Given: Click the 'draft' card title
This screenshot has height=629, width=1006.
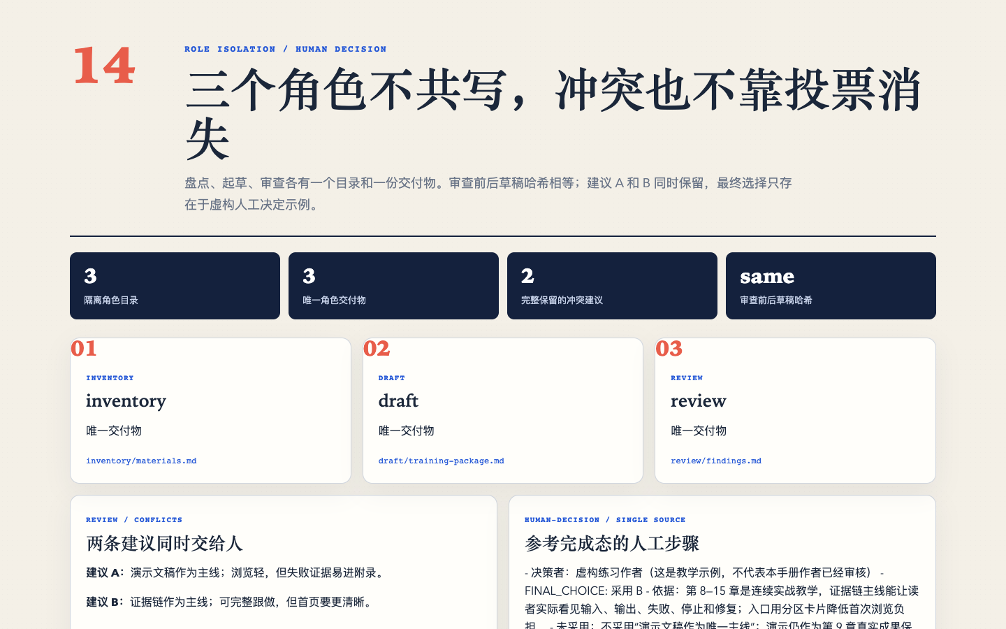Looking at the screenshot, I should [x=398, y=400].
